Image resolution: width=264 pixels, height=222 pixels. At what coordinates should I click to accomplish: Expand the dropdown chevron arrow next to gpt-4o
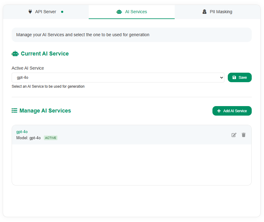(x=221, y=78)
